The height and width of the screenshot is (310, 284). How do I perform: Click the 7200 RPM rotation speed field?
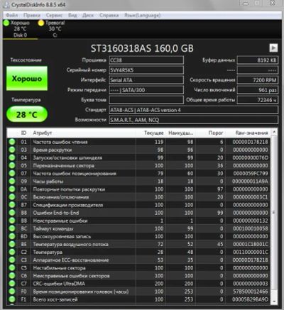tap(258, 80)
